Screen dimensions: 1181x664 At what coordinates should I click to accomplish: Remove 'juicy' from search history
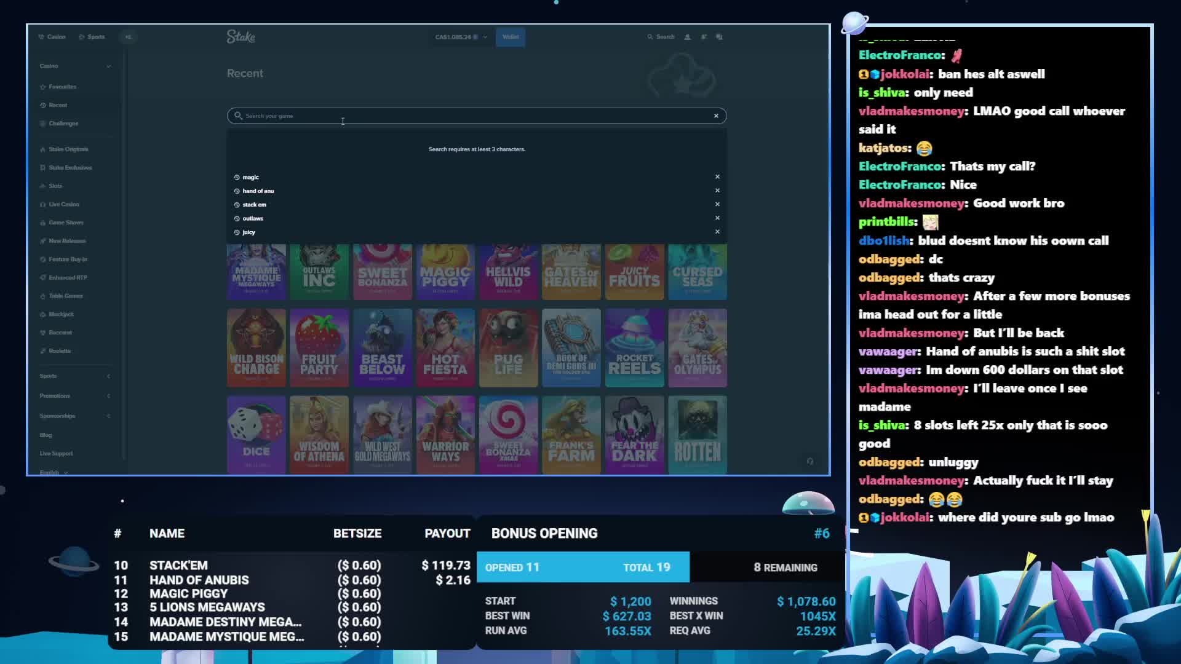pyautogui.click(x=717, y=232)
